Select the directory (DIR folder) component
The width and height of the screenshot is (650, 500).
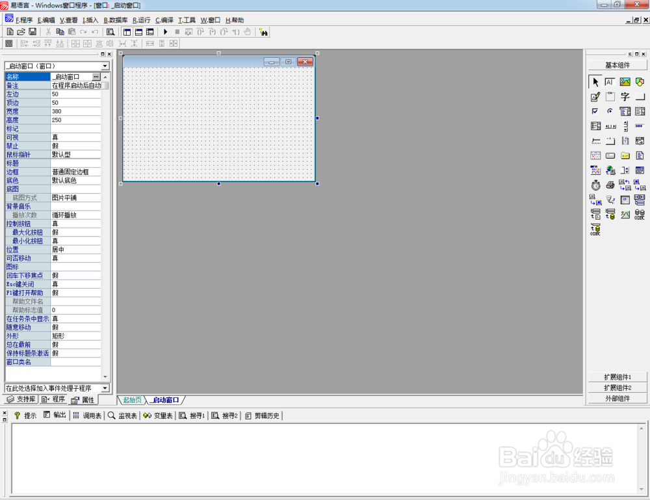[625, 155]
